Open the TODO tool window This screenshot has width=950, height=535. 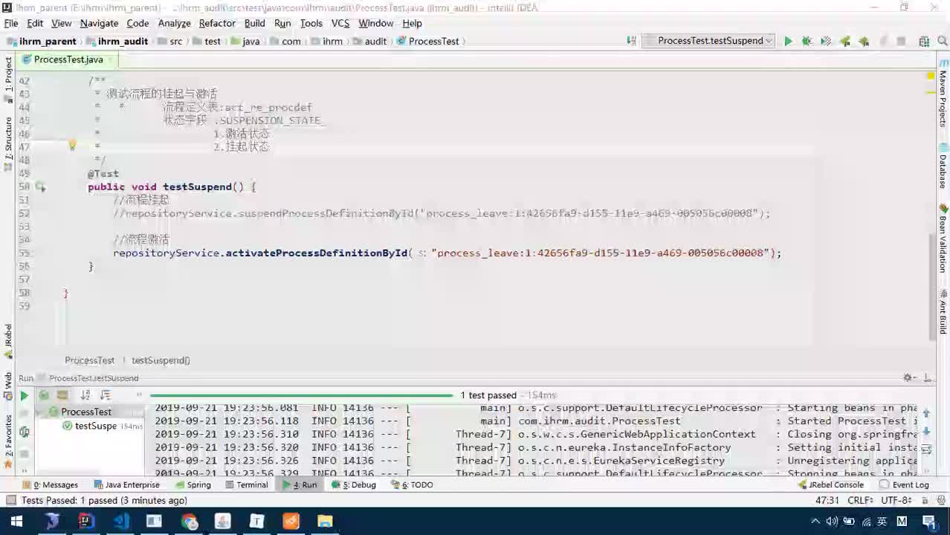point(412,484)
